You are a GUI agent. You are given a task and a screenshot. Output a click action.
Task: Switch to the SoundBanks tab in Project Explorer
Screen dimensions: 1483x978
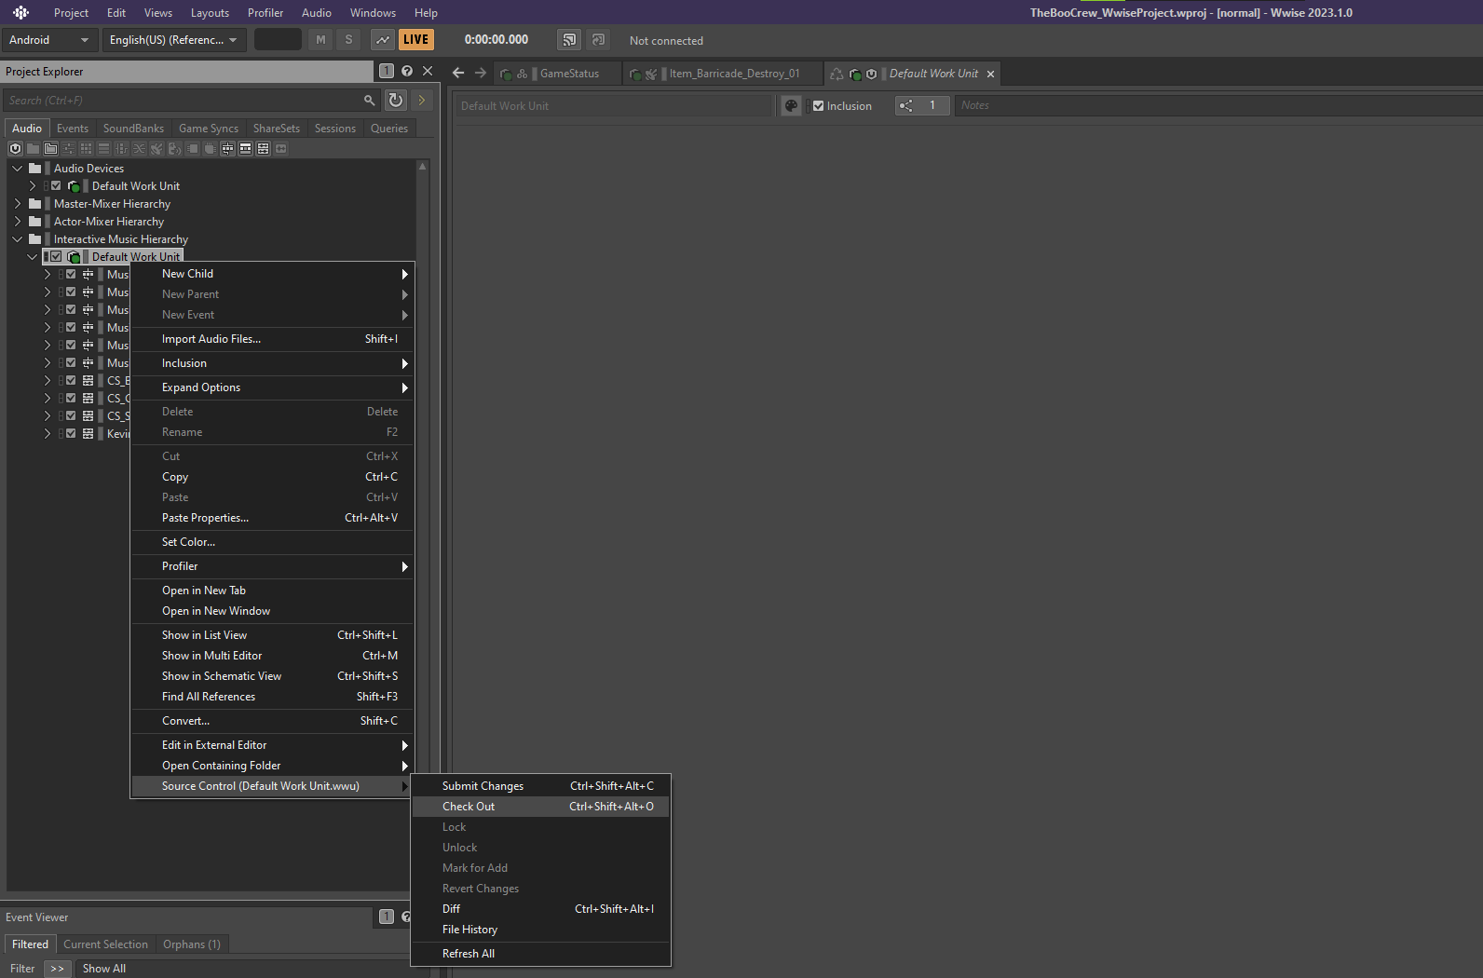[x=133, y=129]
